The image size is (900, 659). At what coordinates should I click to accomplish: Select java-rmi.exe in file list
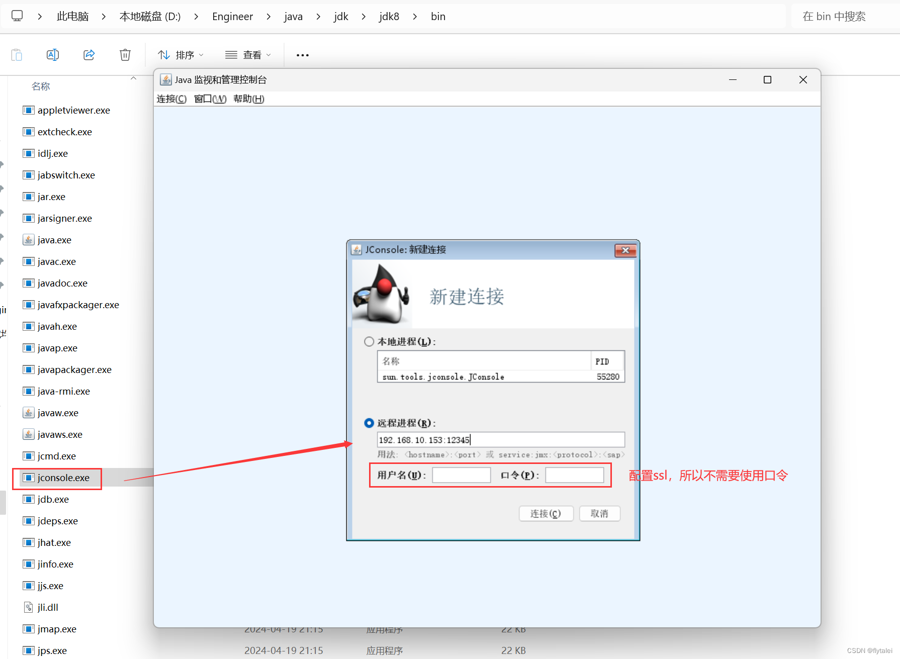pos(64,391)
